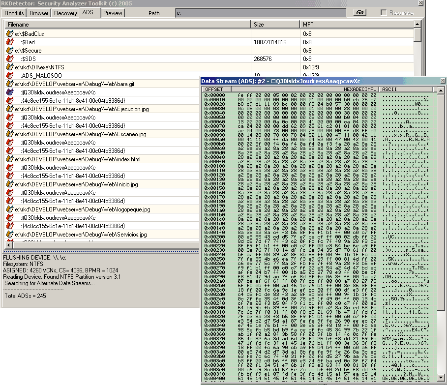Screen dimensions: 447x385
Task: Click the icon next to e:\$BadClus
Action: (x=9, y=34)
